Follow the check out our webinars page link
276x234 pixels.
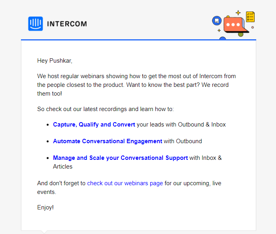click(125, 183)
